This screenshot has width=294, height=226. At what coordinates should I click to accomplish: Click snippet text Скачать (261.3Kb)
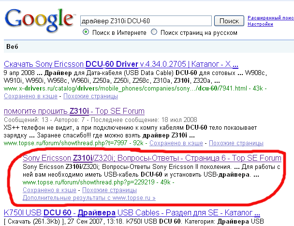[x=134, y=222]
